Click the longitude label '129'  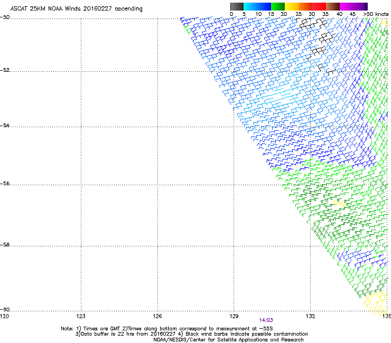[x=234, y=316]
